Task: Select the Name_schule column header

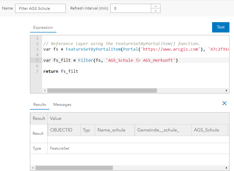Action: (111, 130)
